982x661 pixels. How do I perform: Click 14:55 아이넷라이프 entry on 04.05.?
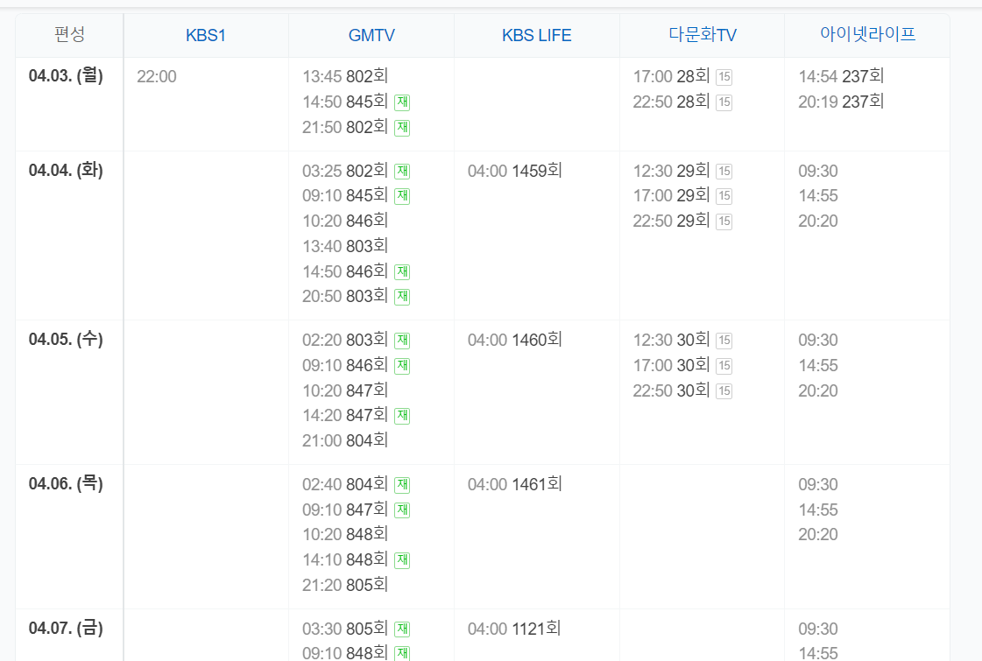coord(818,366)
